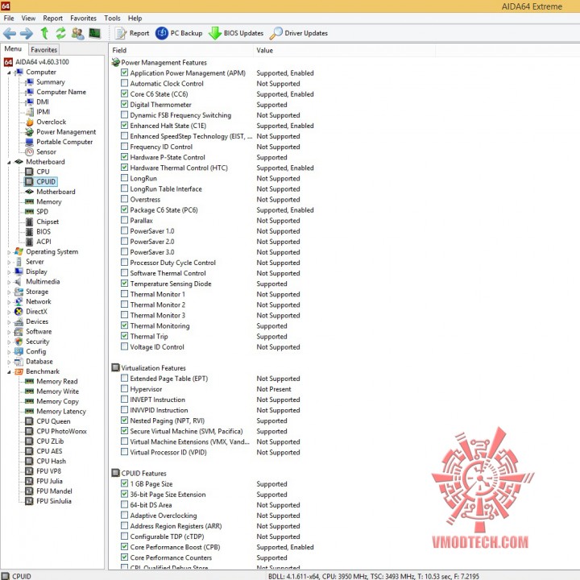Select the Chipset tree item
Image resolution: width=580 pixels, height=580 pixels.
(42, 222)
